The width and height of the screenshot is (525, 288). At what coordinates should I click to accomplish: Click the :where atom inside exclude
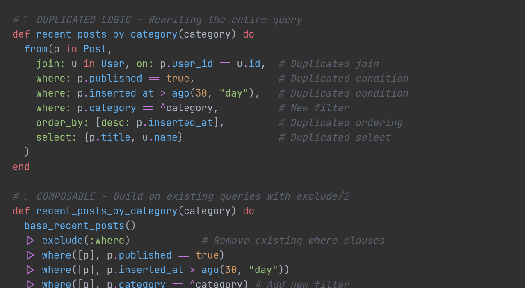107,241
